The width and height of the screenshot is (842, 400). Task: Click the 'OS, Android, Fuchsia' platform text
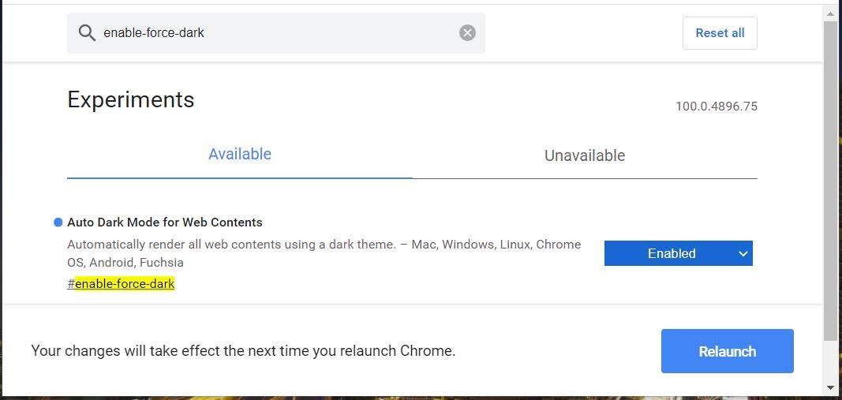coord(125,263)
